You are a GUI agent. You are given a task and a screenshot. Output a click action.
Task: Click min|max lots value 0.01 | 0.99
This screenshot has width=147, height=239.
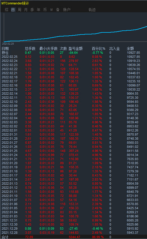point(47,155)
